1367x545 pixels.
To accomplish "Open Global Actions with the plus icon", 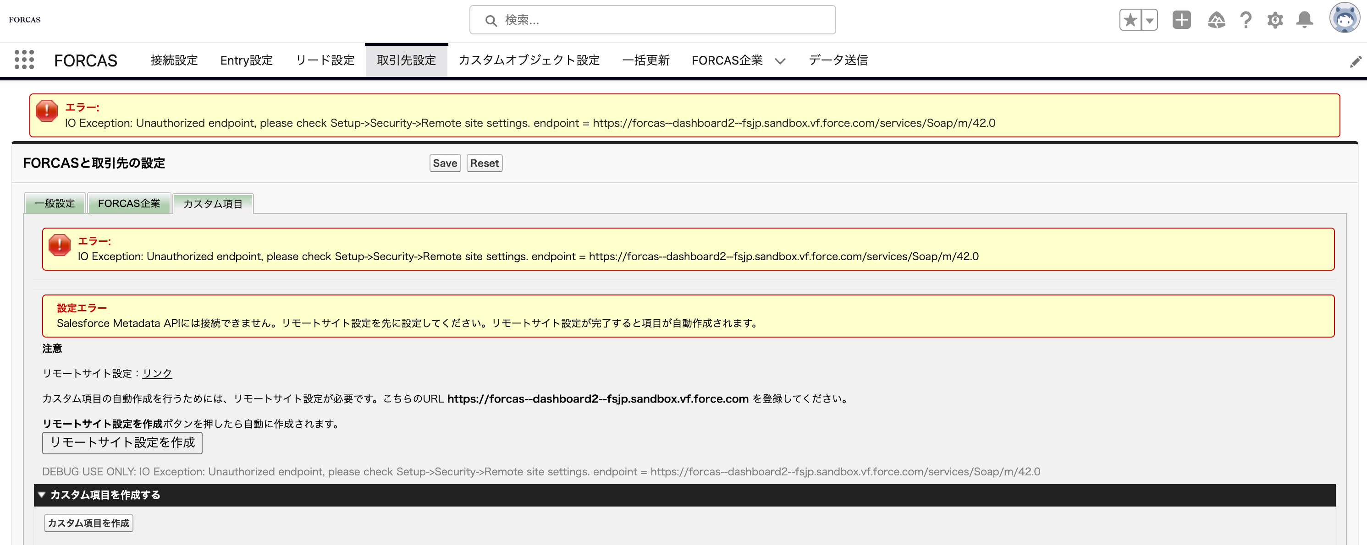I will click(1181, 20).
